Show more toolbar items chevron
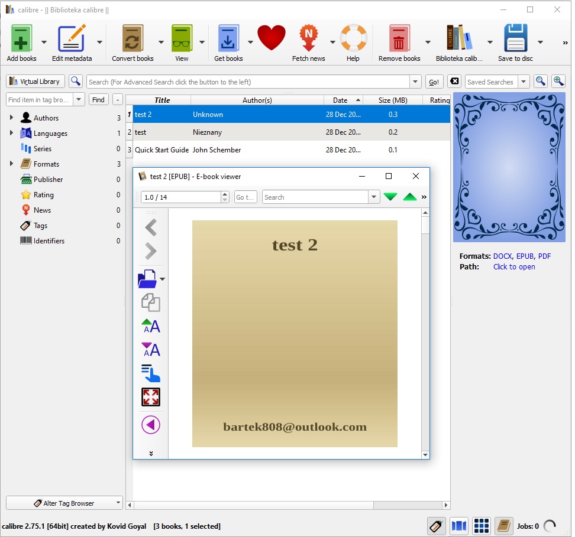The image size is (575, 537). [565, 43]
